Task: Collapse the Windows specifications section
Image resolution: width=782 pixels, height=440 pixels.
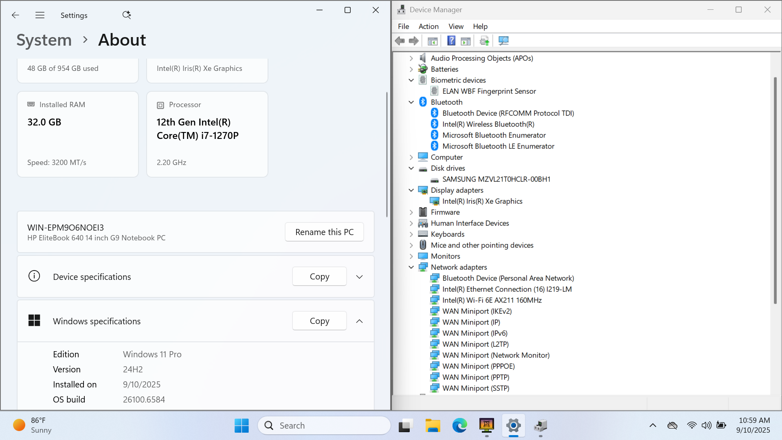Action: (x=359, y=321)
